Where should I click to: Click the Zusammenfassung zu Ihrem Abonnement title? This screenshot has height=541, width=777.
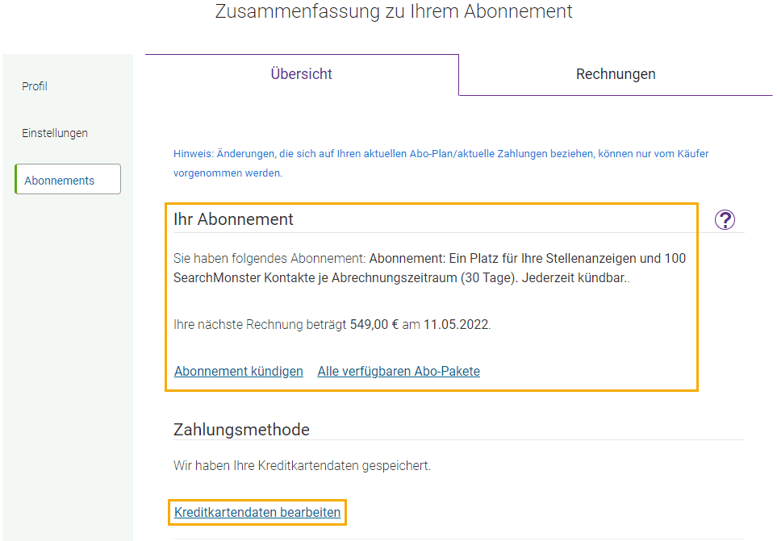point(394,11)
